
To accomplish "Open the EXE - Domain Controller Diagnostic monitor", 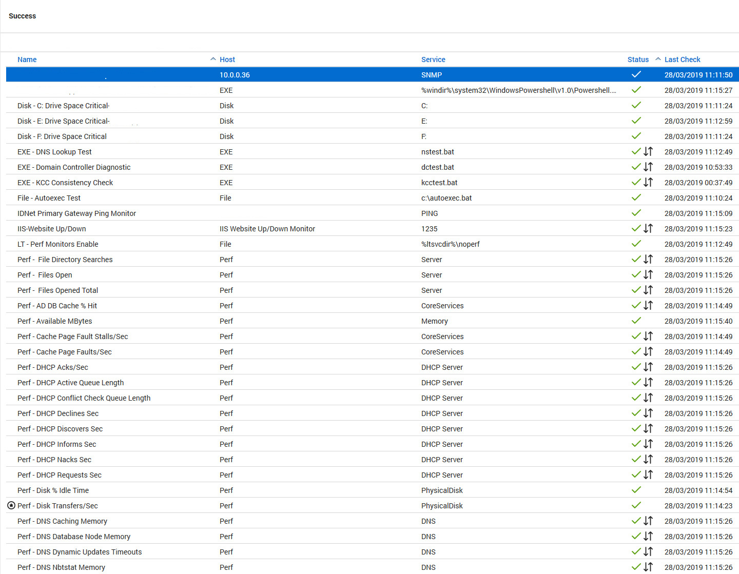I will [x=74, y=167].
